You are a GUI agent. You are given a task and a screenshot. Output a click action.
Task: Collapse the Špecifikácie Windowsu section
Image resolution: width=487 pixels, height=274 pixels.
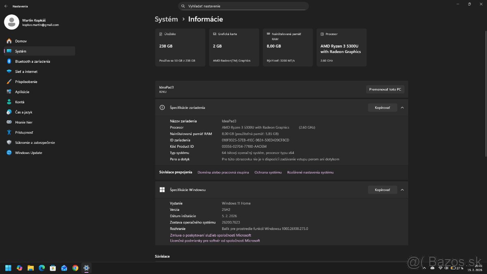pyautogui.click(x=402, y=190)
